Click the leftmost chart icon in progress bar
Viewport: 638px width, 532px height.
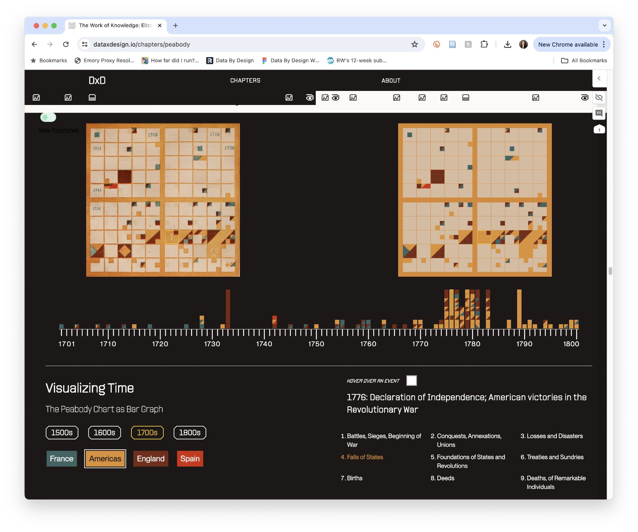click(36, 97)
